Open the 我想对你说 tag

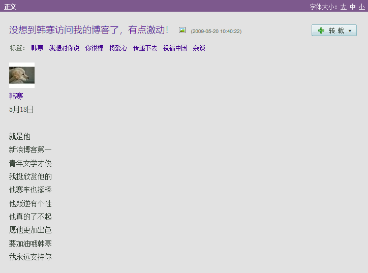[65, 48]
